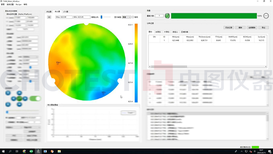Screen dimensions: 273x154
Task: Show hidden system tray icons chevron
Action: (x=242, y=151)
